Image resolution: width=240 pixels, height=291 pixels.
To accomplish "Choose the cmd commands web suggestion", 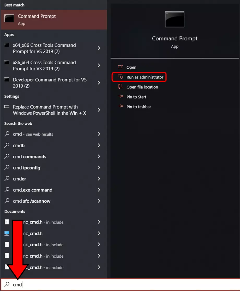I will [29, 157].
